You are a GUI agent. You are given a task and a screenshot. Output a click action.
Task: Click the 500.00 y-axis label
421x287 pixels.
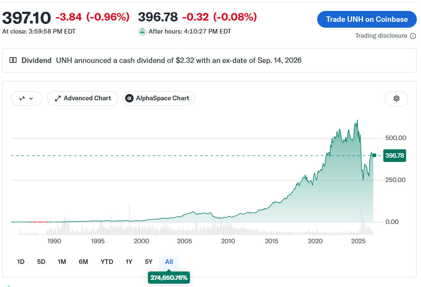395,138
